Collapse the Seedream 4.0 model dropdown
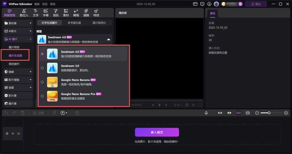The height and width of the screenshot is (154, 292). (109, 39)
